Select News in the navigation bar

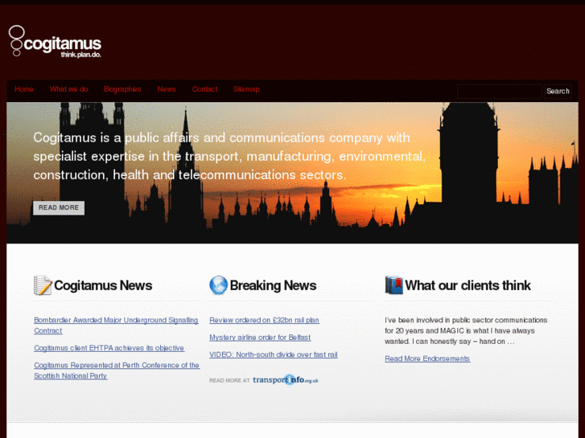point(167,89)
